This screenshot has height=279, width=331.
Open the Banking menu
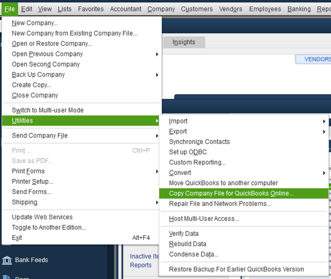point(299,9)
